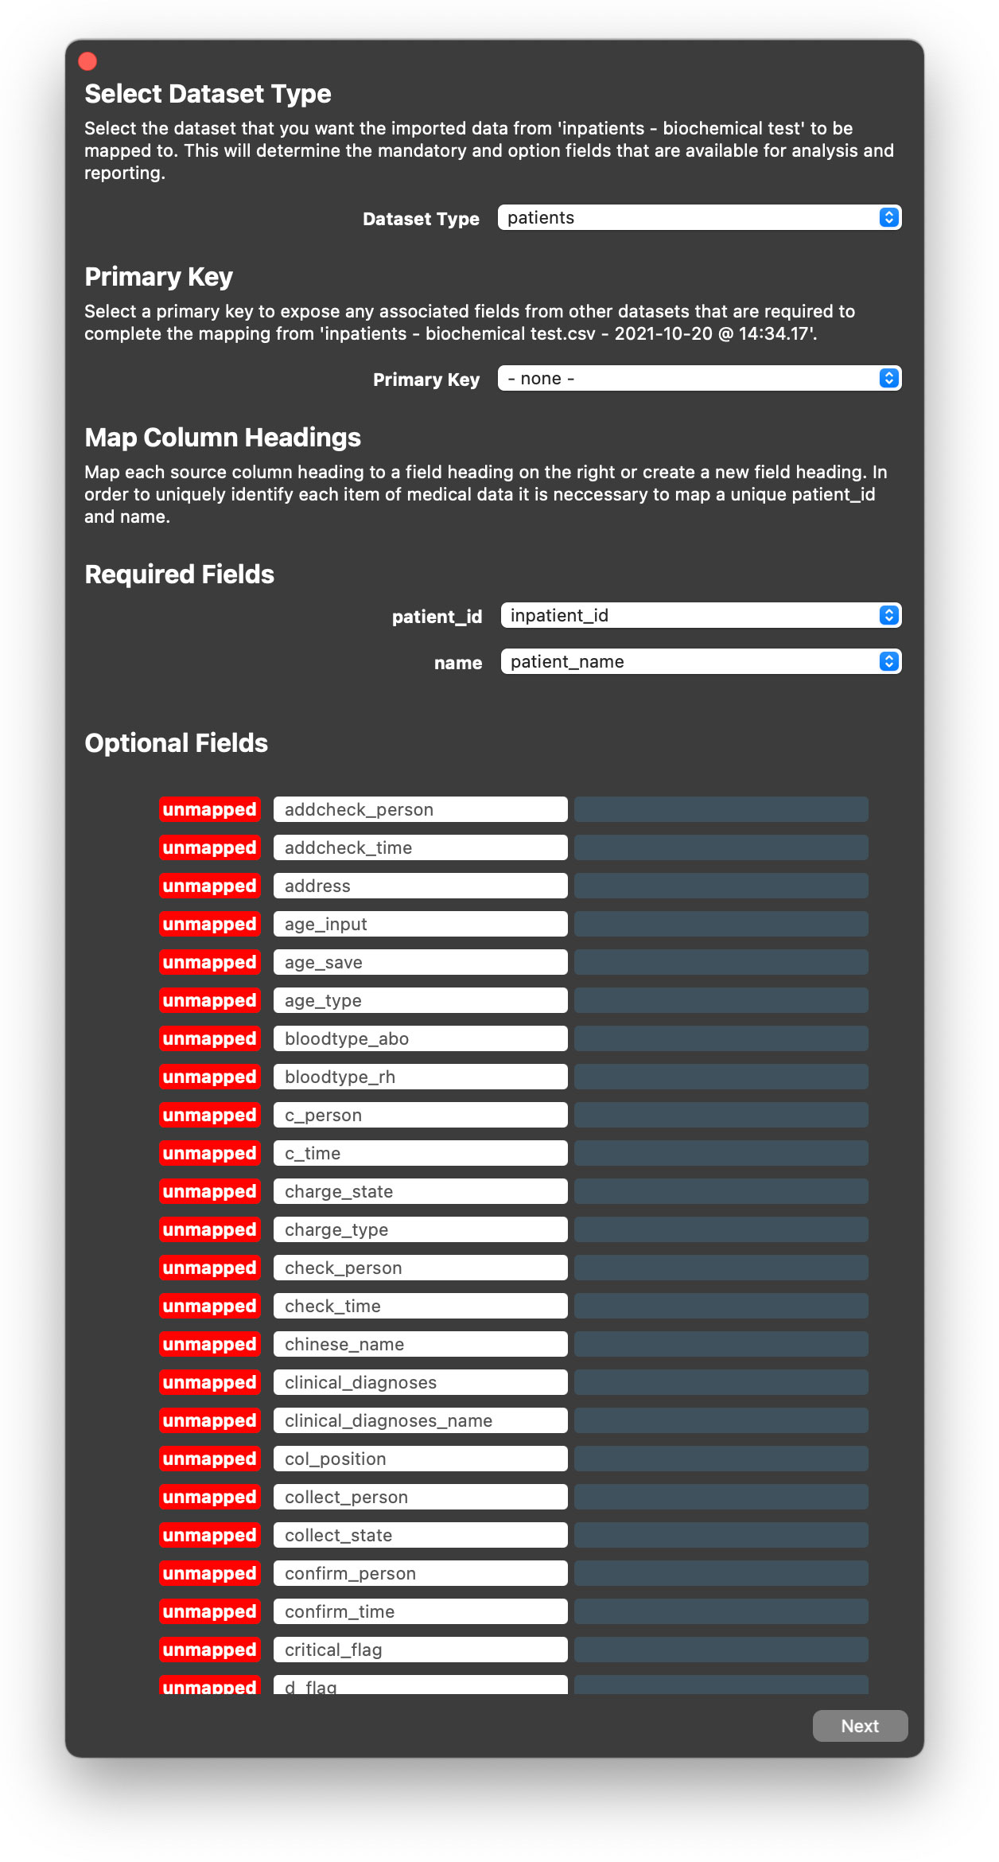Click the charge_state source column field

tap(420, 1191)
